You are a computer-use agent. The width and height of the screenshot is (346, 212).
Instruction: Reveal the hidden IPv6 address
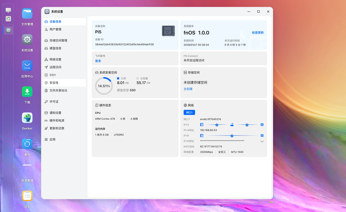pyautogui.click(x=262, y=141)
